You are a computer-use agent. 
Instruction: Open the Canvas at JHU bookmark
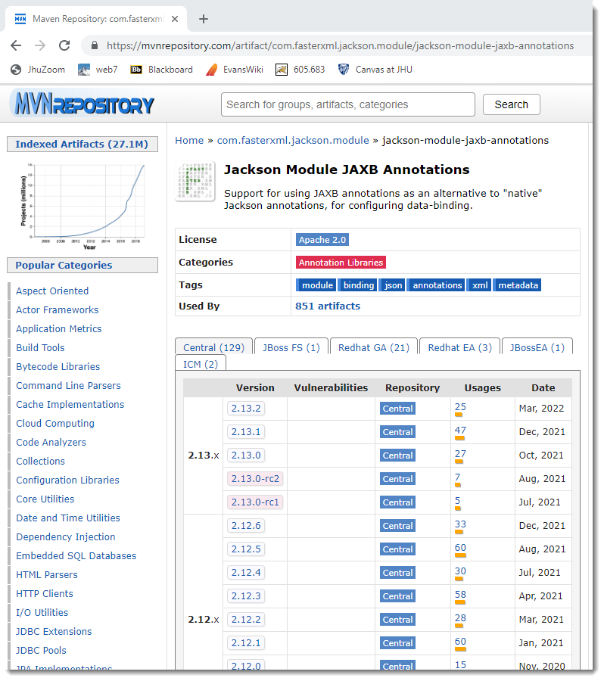(375, 70)
